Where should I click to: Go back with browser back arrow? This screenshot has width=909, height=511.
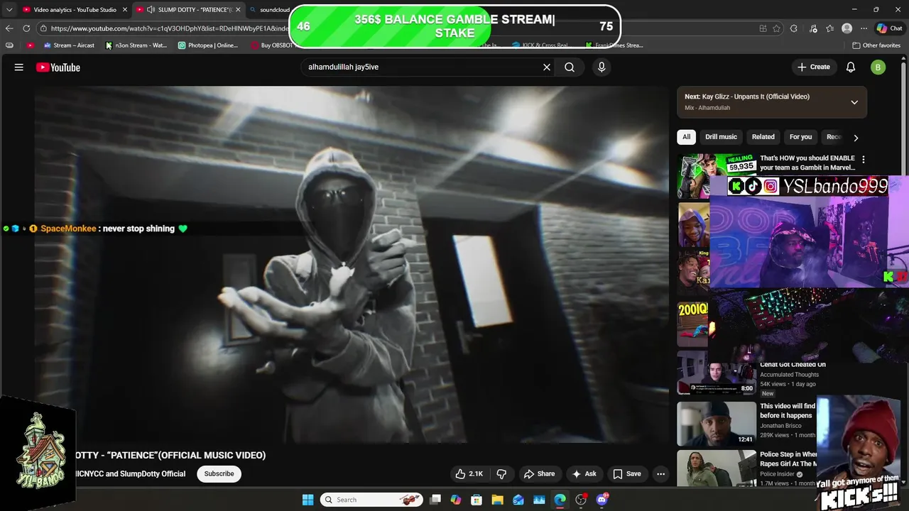click(9, 28)
